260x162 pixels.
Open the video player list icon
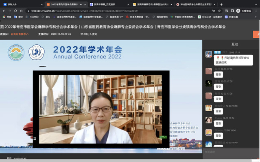click(35, 138)
